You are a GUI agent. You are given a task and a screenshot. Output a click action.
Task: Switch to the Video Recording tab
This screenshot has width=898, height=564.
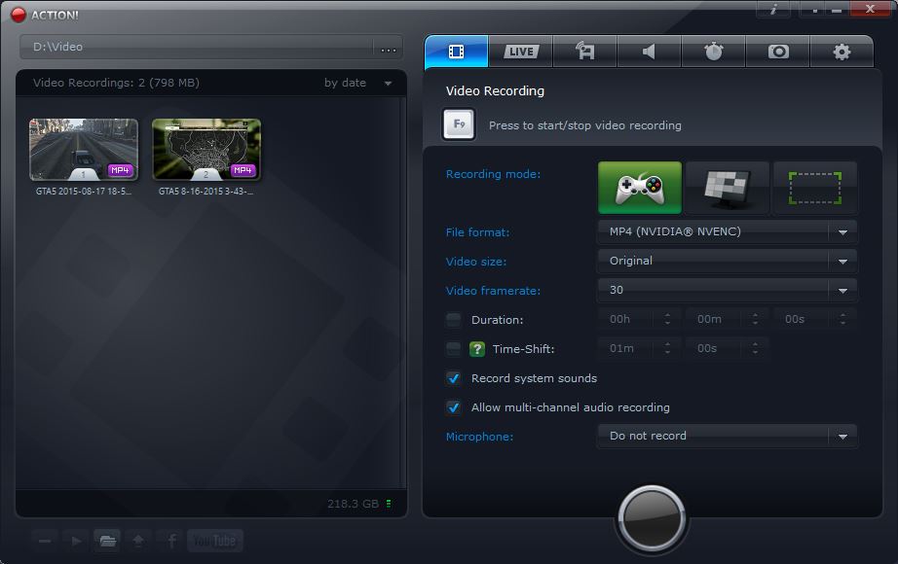457,53
